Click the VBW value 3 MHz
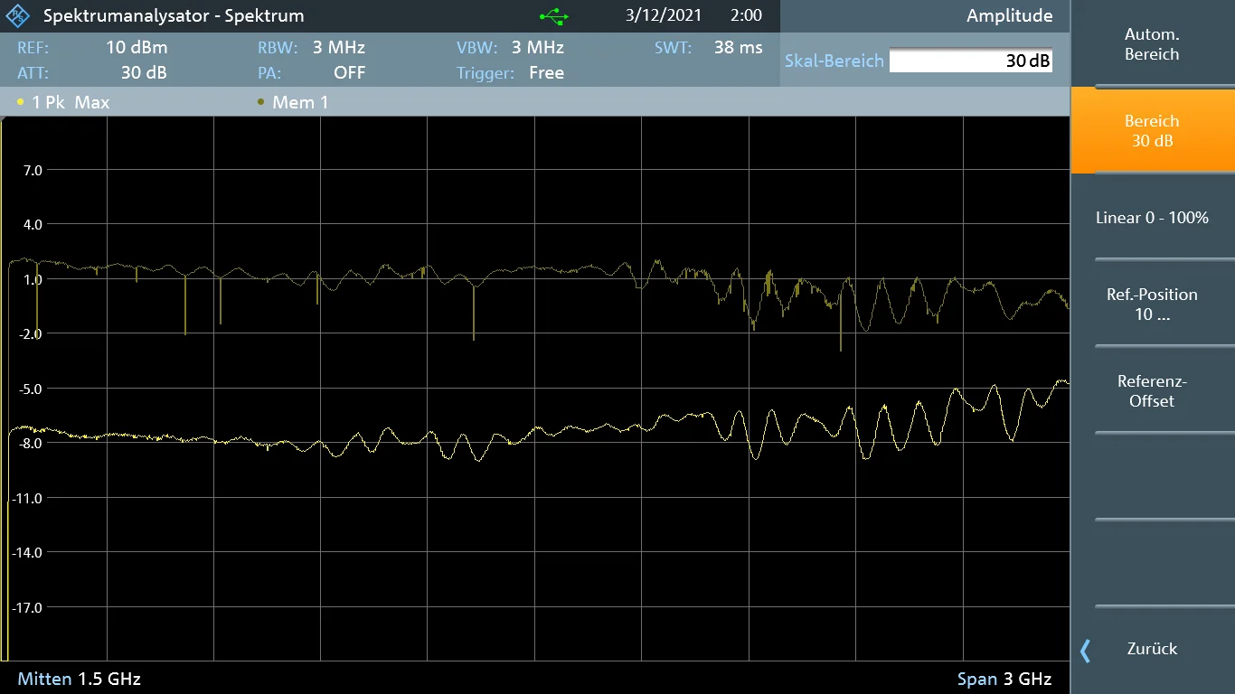Viewport: 1235px width, 694px height. tap(537, 48)
